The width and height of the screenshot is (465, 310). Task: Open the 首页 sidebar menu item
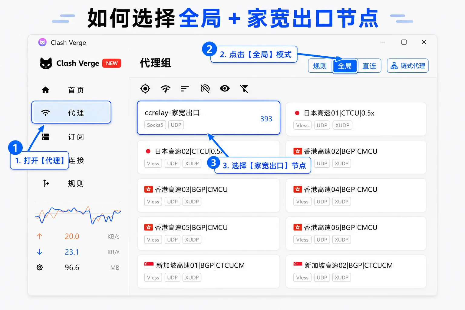click(71, 90)
